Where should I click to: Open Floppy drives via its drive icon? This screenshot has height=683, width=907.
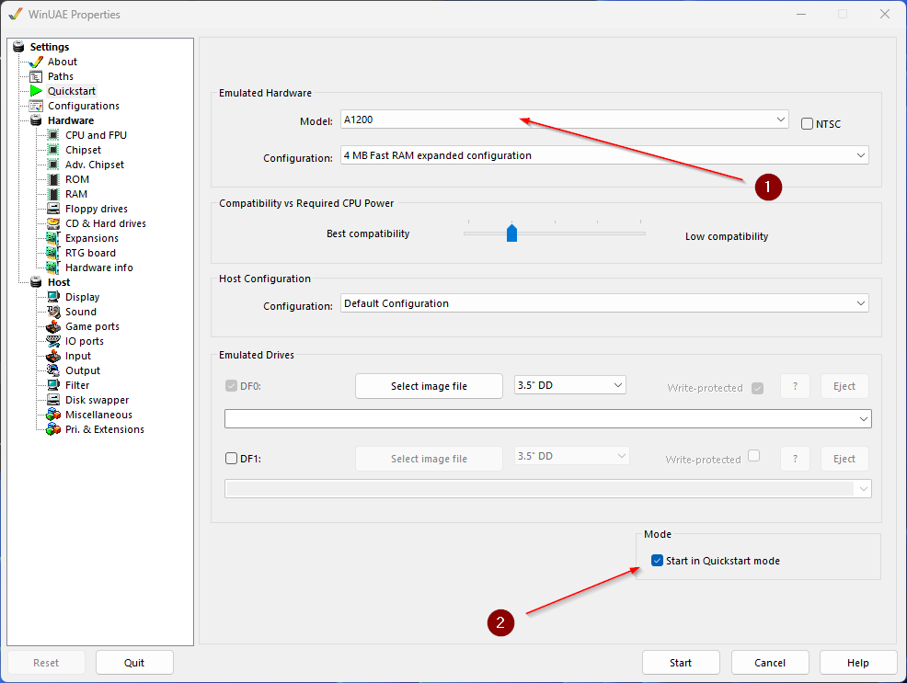(x=53, y=209)
